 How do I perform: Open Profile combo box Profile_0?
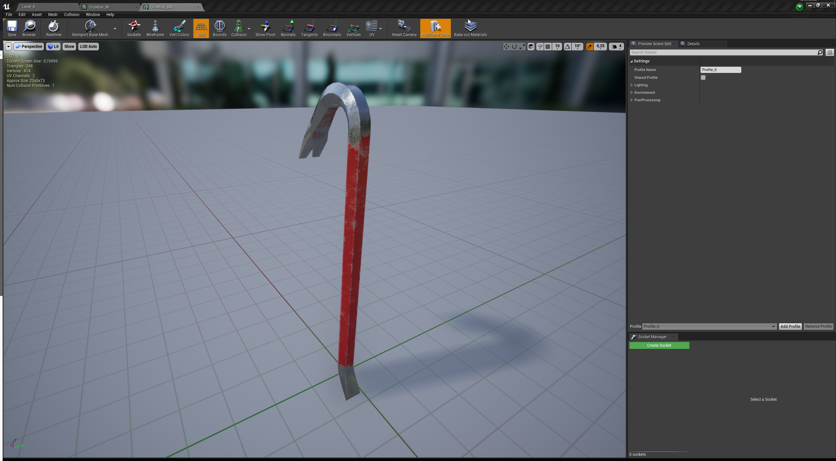pyautogui.click(x=710, y=327)
